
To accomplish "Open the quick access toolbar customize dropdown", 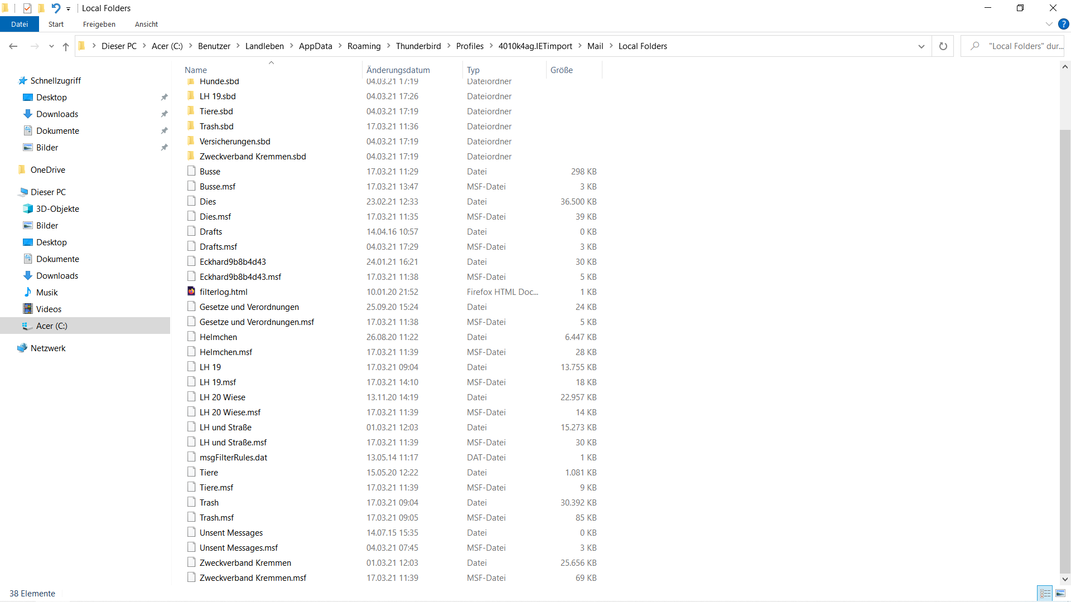I will tap(69, 8).
